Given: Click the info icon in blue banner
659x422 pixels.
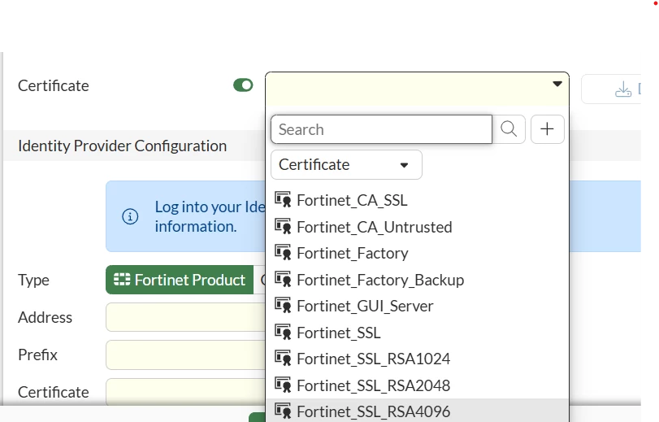Looking at the screenshot, I should [x=130, y=216].
